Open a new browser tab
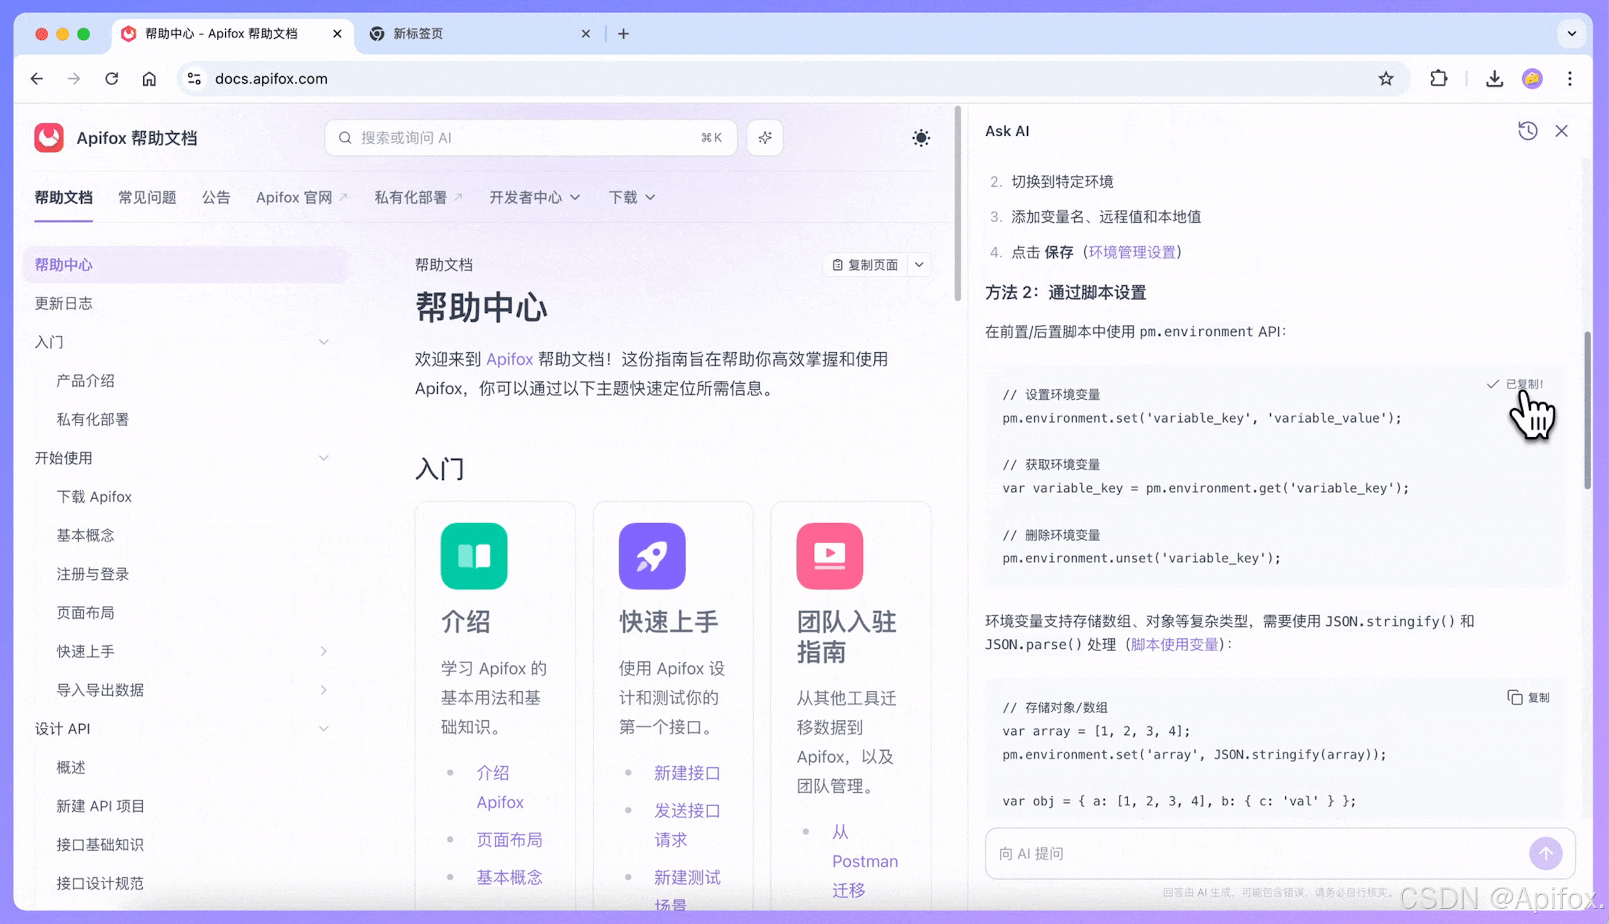 623,34
